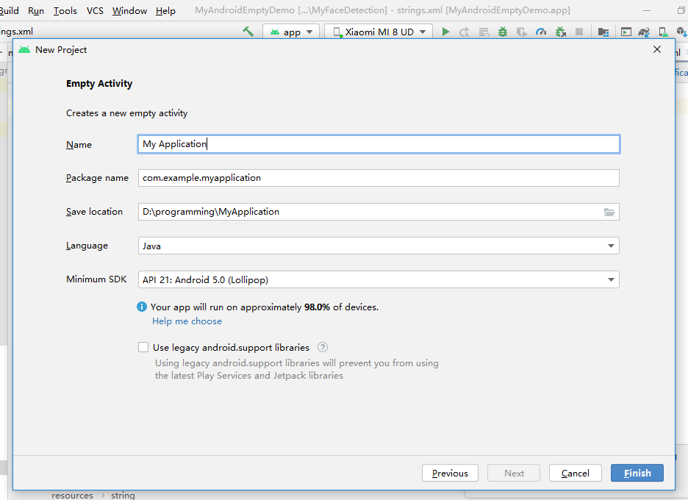Screen dimensions: 688x500
Task: Open the AVD Manager device icon
Action: pos(663,32)
